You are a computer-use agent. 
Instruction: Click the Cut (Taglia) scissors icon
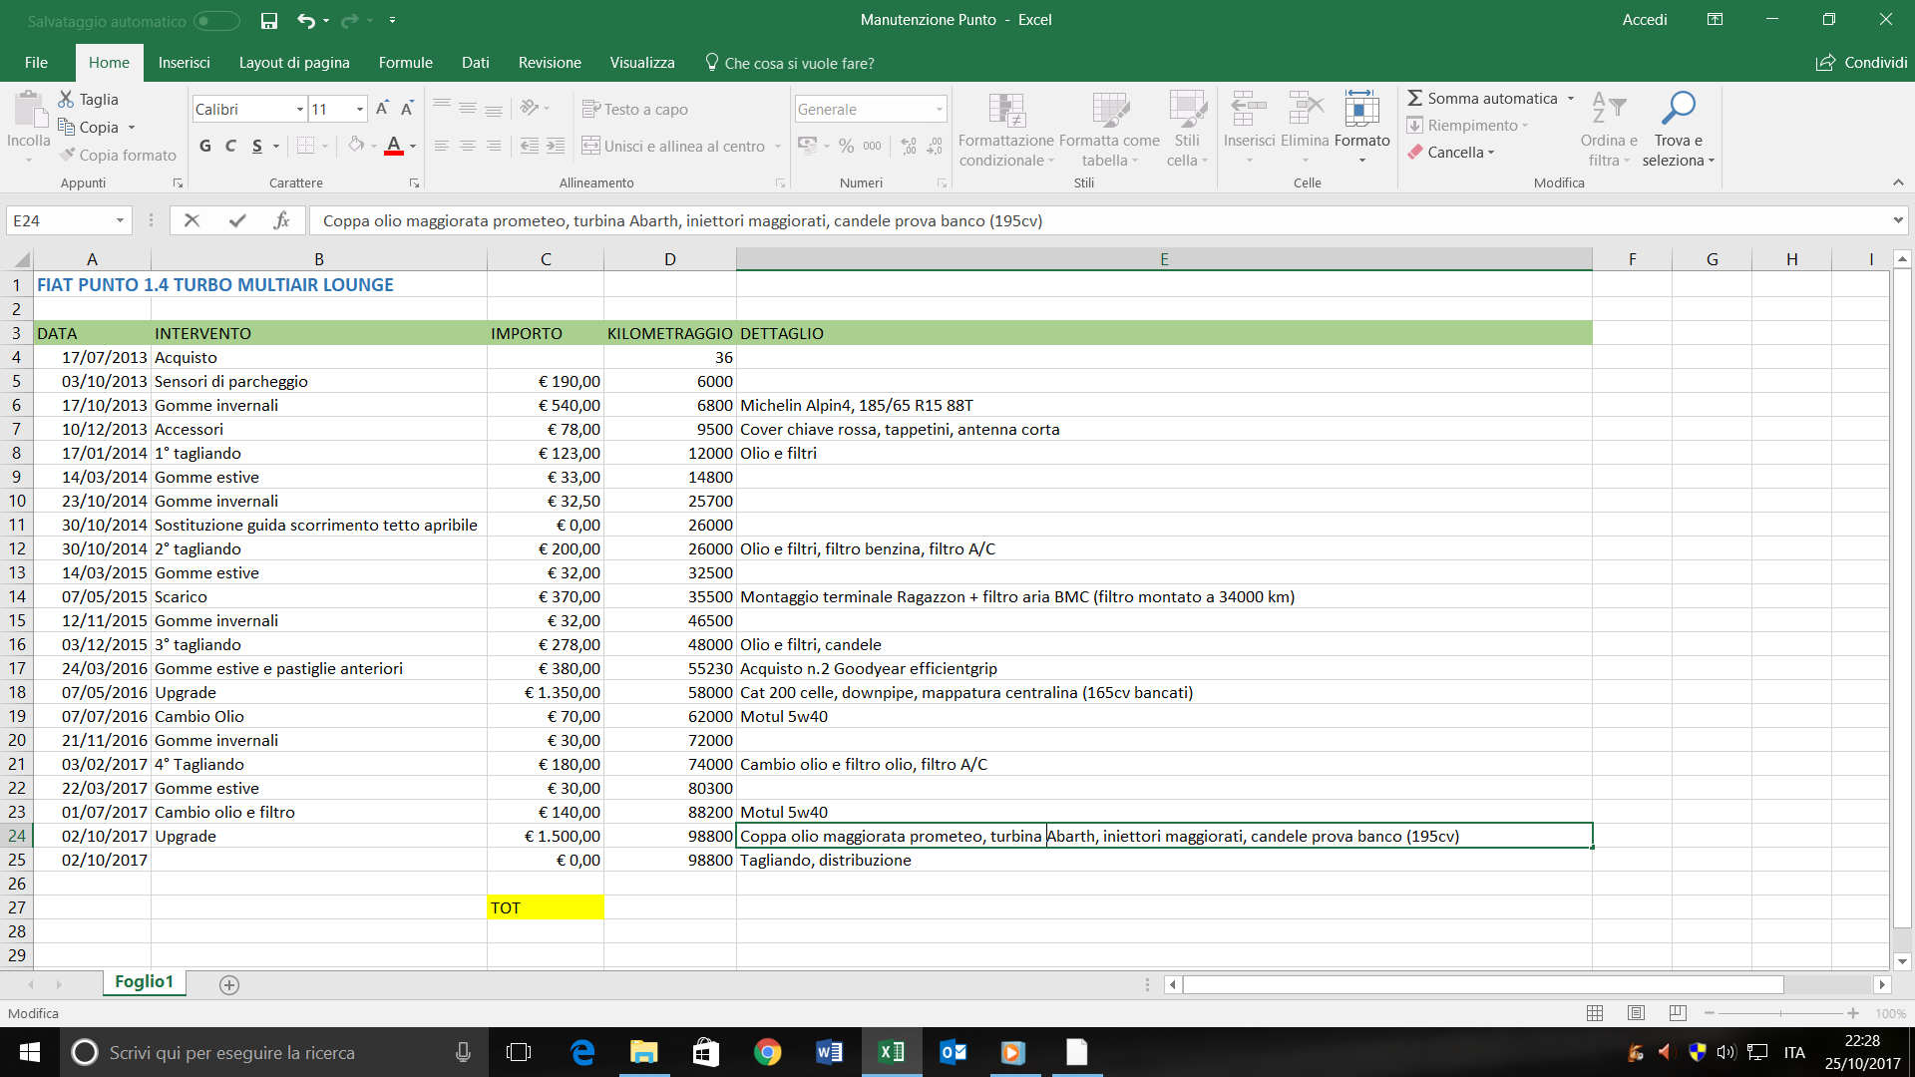pyautogui.click(x=66, y=99)
